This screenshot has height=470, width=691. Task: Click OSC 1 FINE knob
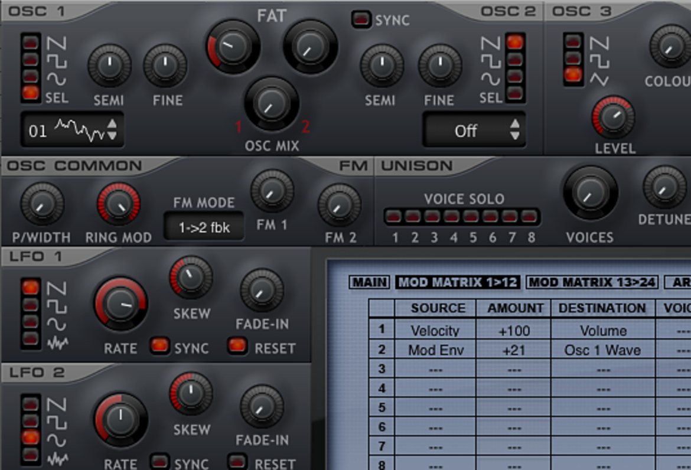tap(165, 66)
